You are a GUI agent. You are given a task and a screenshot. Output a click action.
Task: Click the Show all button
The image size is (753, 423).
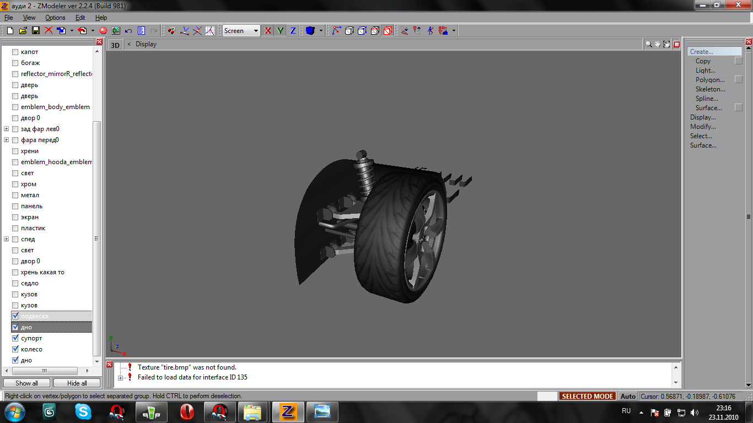(26, 383)
